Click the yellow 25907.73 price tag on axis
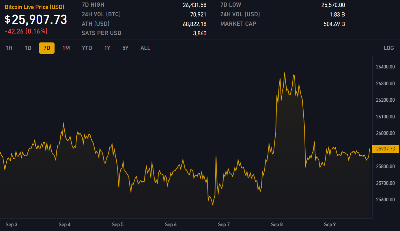The height and width of the screenshot is (231, 400). (386, 149)
